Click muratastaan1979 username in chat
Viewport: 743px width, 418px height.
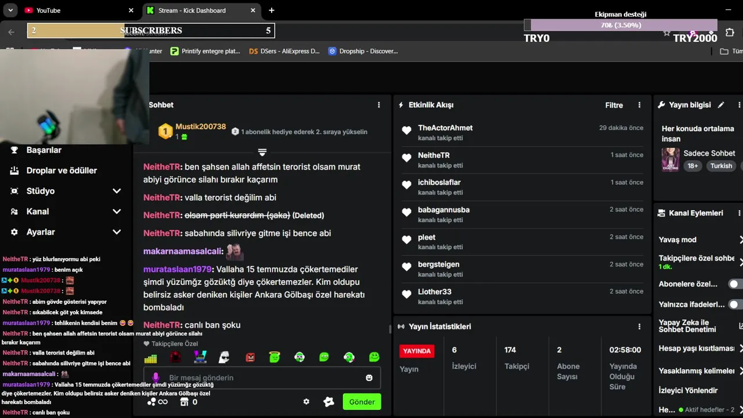178,269
